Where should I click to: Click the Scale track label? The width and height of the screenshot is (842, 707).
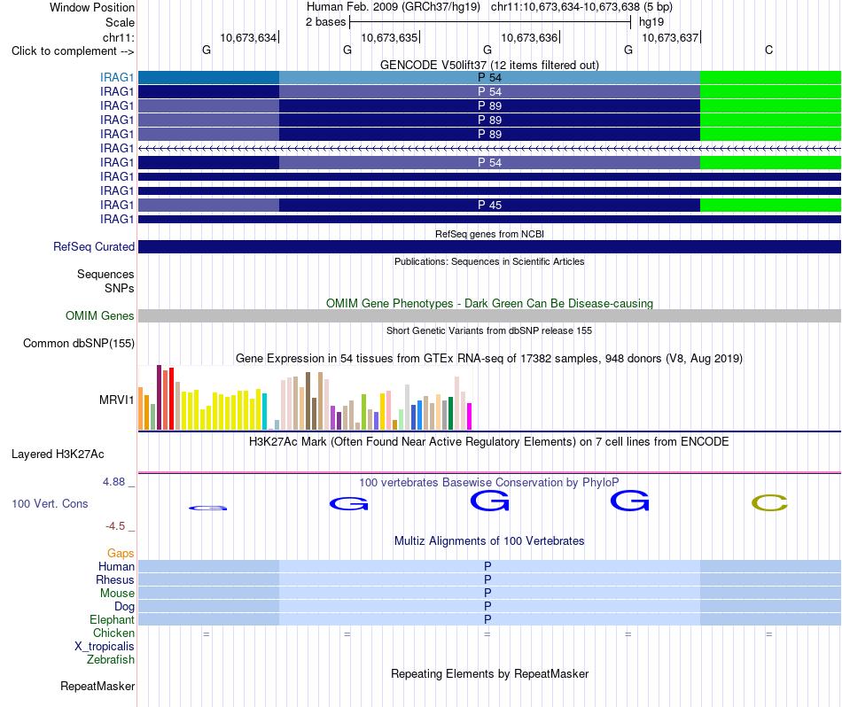(x=120, y=22)
